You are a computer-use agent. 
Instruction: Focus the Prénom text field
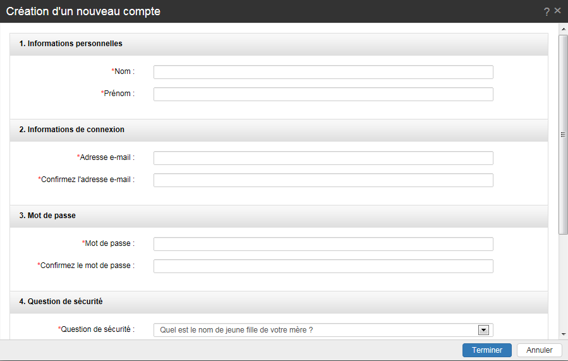[323, 94]
